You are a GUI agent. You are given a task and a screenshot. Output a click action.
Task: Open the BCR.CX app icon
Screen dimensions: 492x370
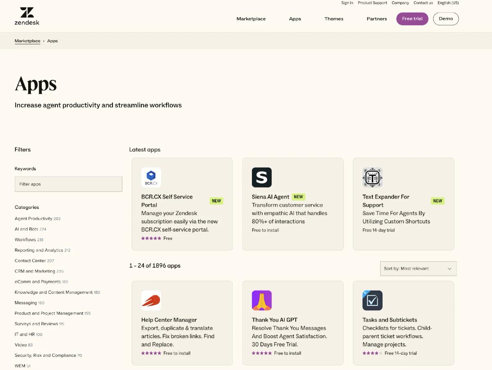151,177
